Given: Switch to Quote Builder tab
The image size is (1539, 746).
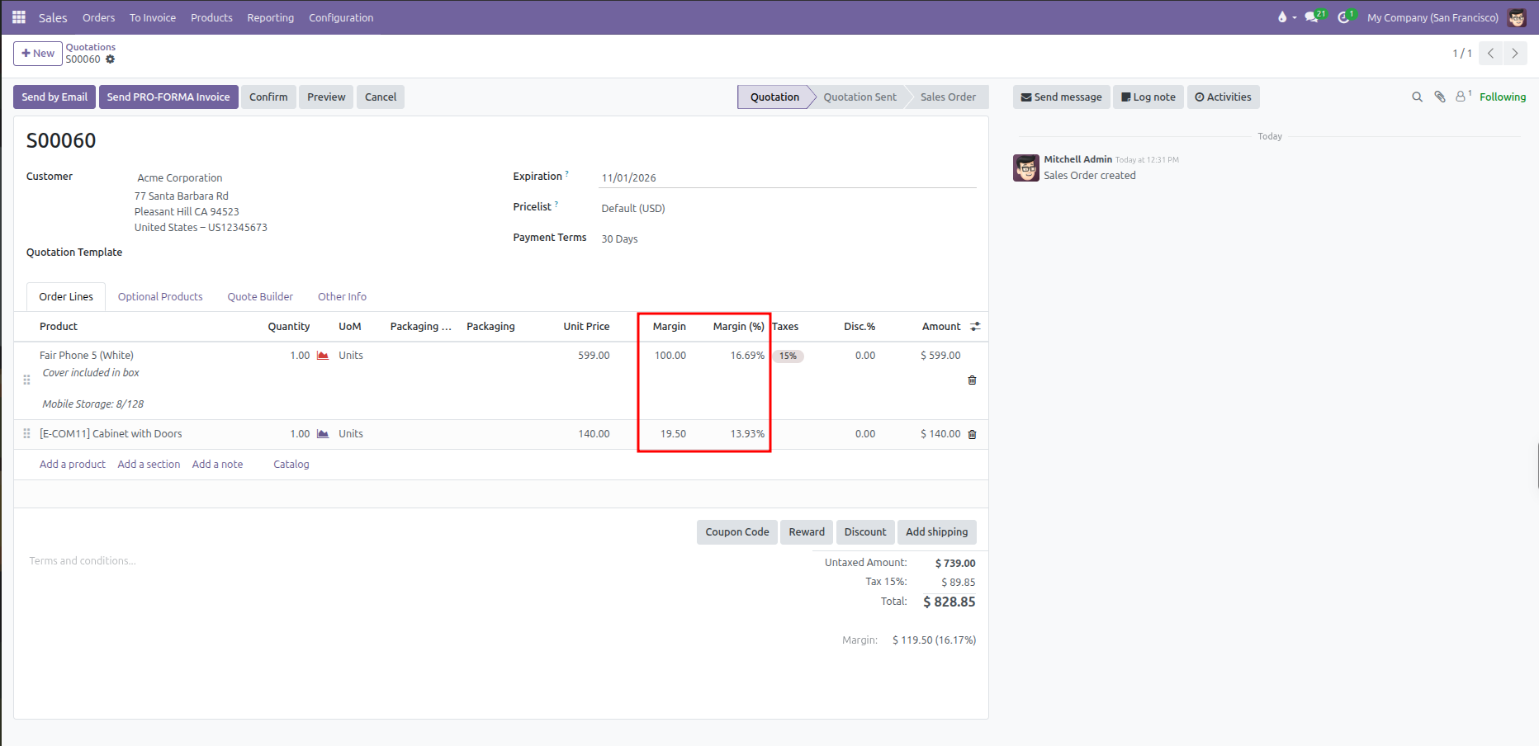Looking at the screenshot, I should (260, 297).
